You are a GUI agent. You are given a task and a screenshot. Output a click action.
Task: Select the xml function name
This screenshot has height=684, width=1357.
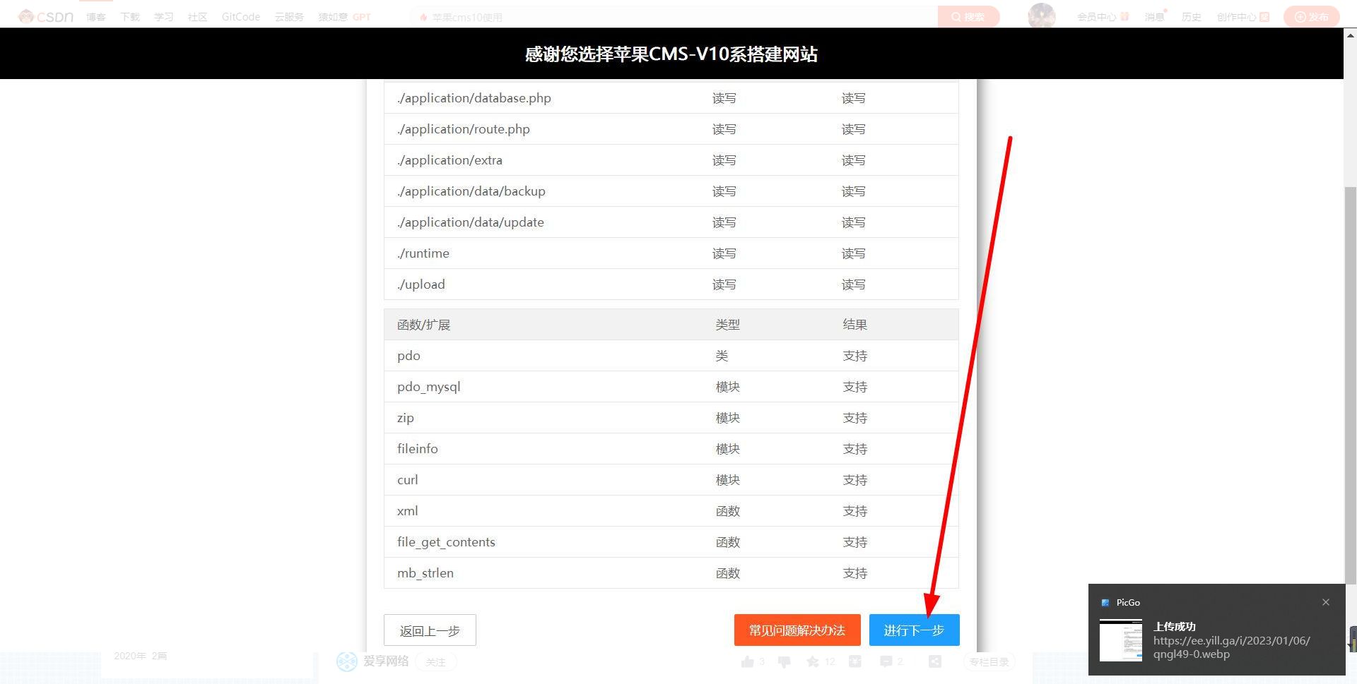tap(407, 511)
